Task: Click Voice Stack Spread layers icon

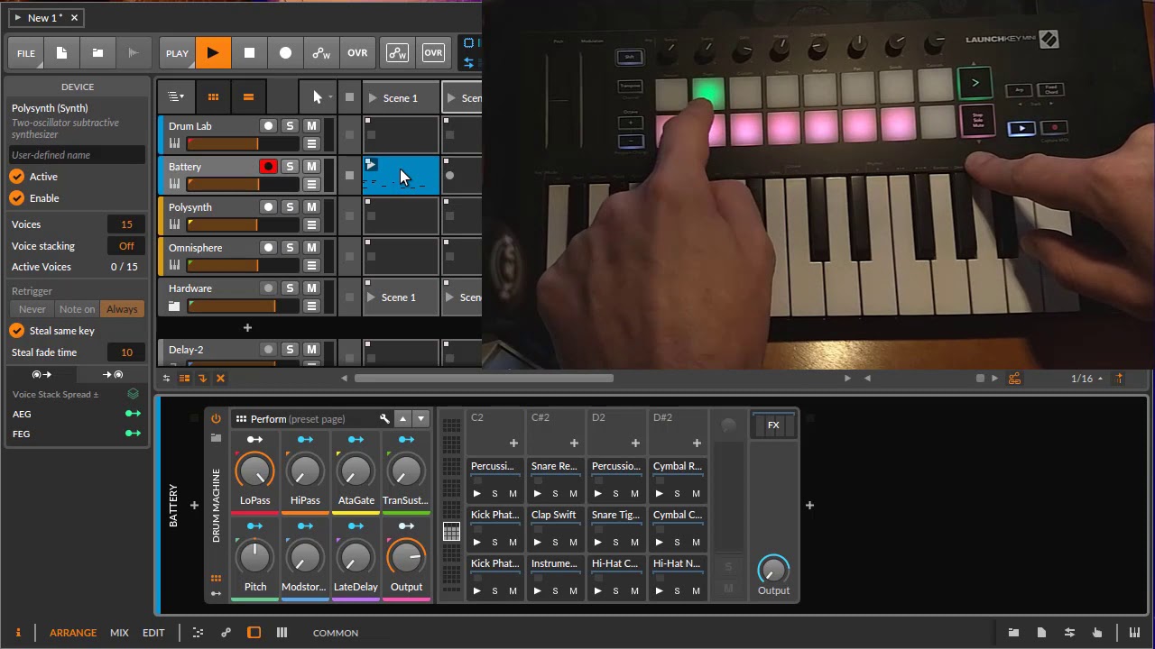Action: point(134,394)
